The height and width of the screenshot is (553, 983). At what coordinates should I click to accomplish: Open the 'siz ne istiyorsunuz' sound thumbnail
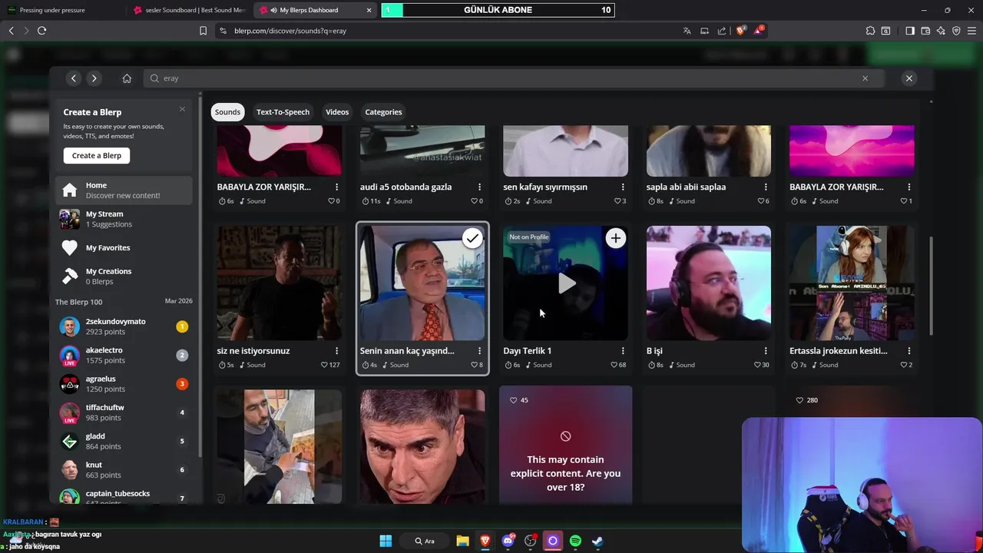(x=279, y=283)
